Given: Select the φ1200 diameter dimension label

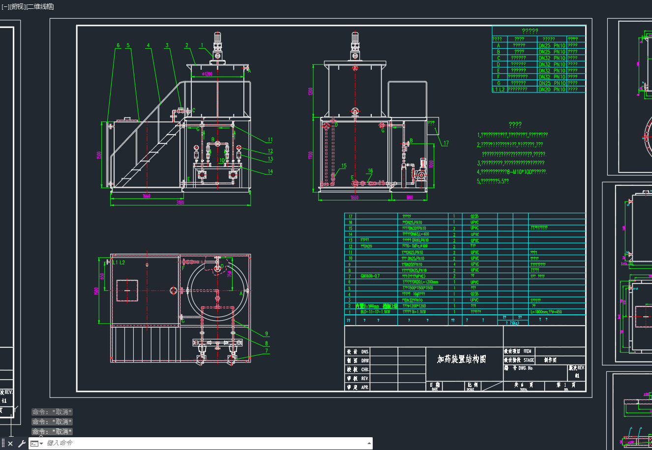Looking at the screenshot, I should pos(207,74).
